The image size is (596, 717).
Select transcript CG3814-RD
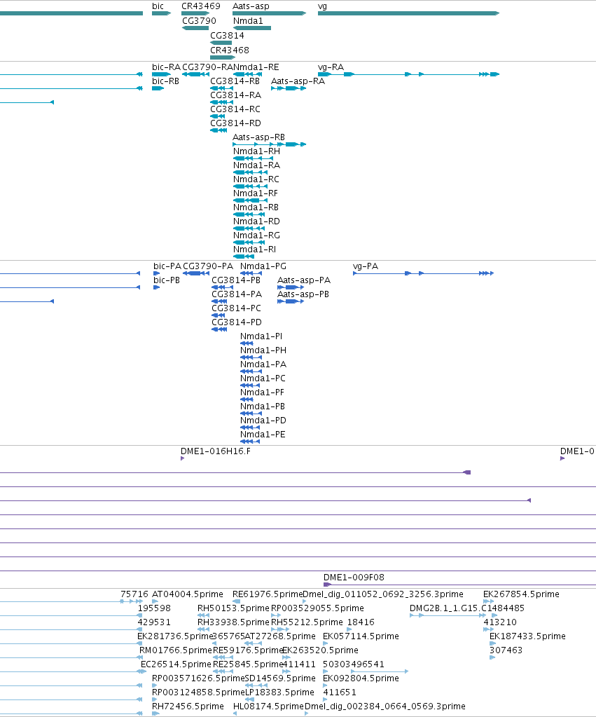click(x=219, y=130)
